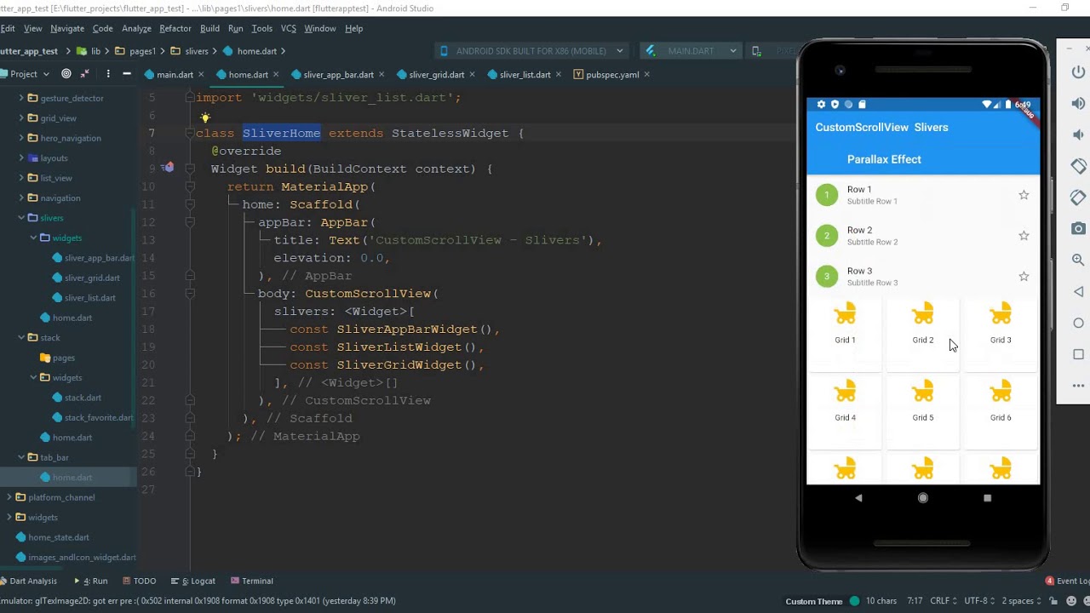Toggle the star on Row 3
Screen dimensions: 1090x613
pyautogui.click(x=1024, y=277)
